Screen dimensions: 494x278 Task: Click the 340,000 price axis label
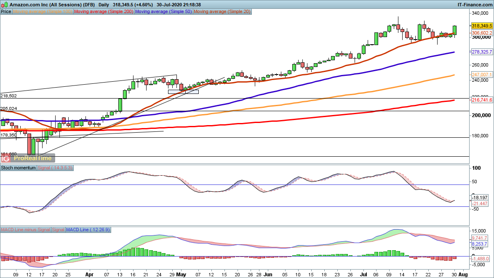(480, 13)
